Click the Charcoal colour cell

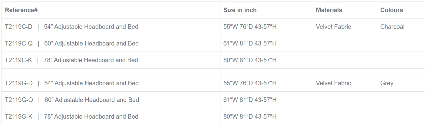tap(392, 27)
